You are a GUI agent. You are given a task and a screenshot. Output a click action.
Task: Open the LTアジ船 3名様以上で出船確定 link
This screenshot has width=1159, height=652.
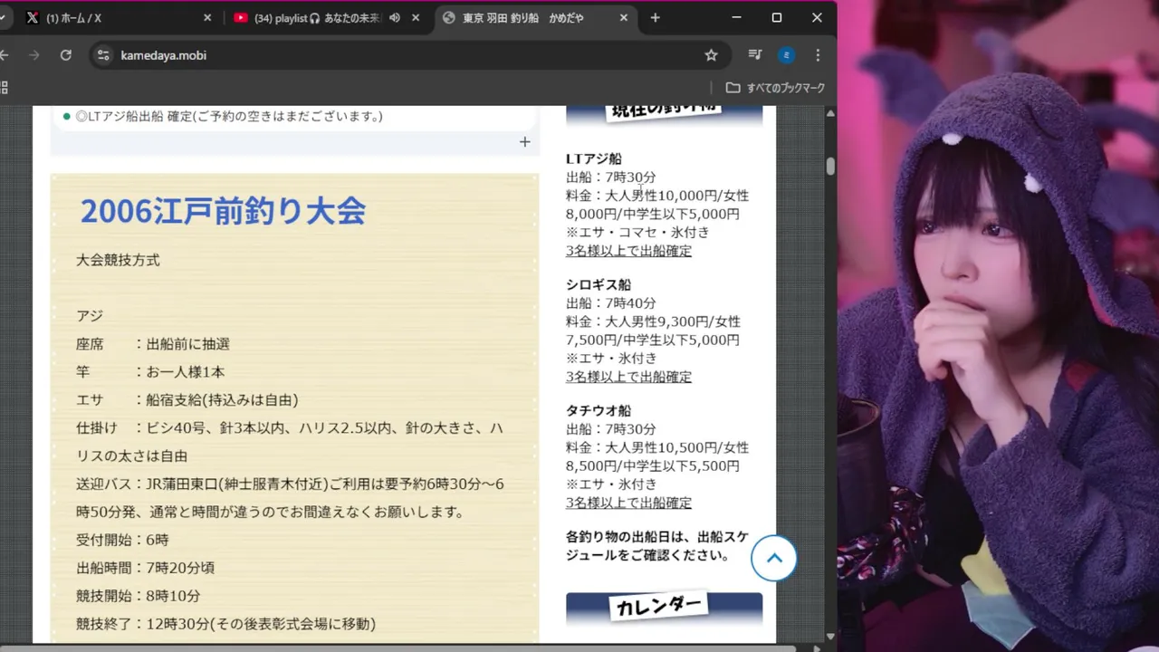tap(628, 251)
